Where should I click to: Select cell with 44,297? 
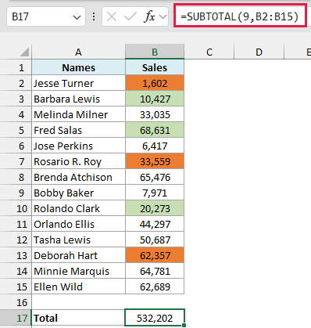point(155,224)
